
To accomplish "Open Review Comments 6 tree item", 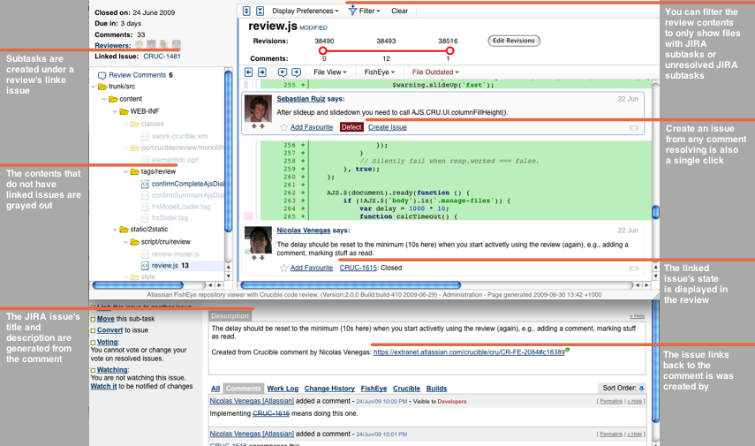I will coord(140,75).
